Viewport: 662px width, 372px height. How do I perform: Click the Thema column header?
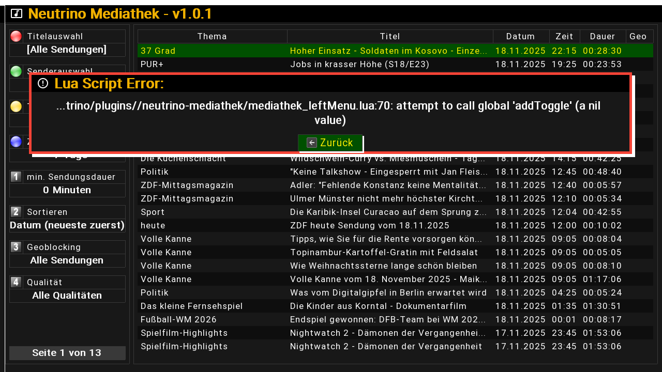[212, 36]
